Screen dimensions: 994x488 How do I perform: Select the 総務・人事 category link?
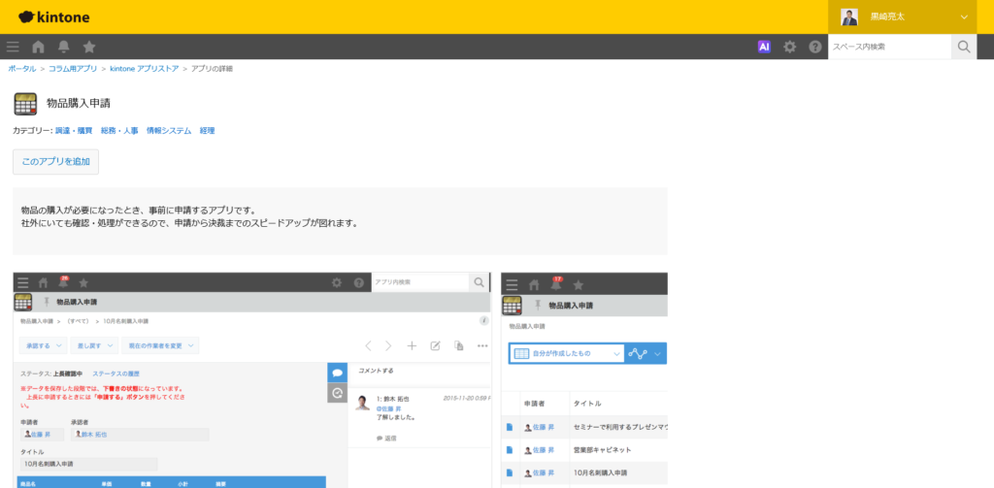119,131
